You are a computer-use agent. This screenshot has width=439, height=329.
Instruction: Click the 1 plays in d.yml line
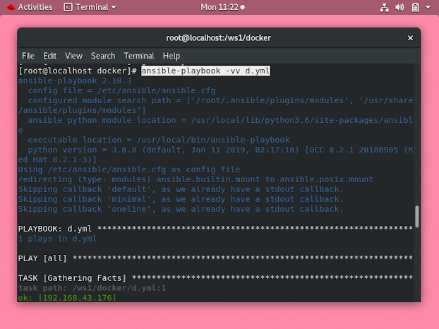[57, 239]
